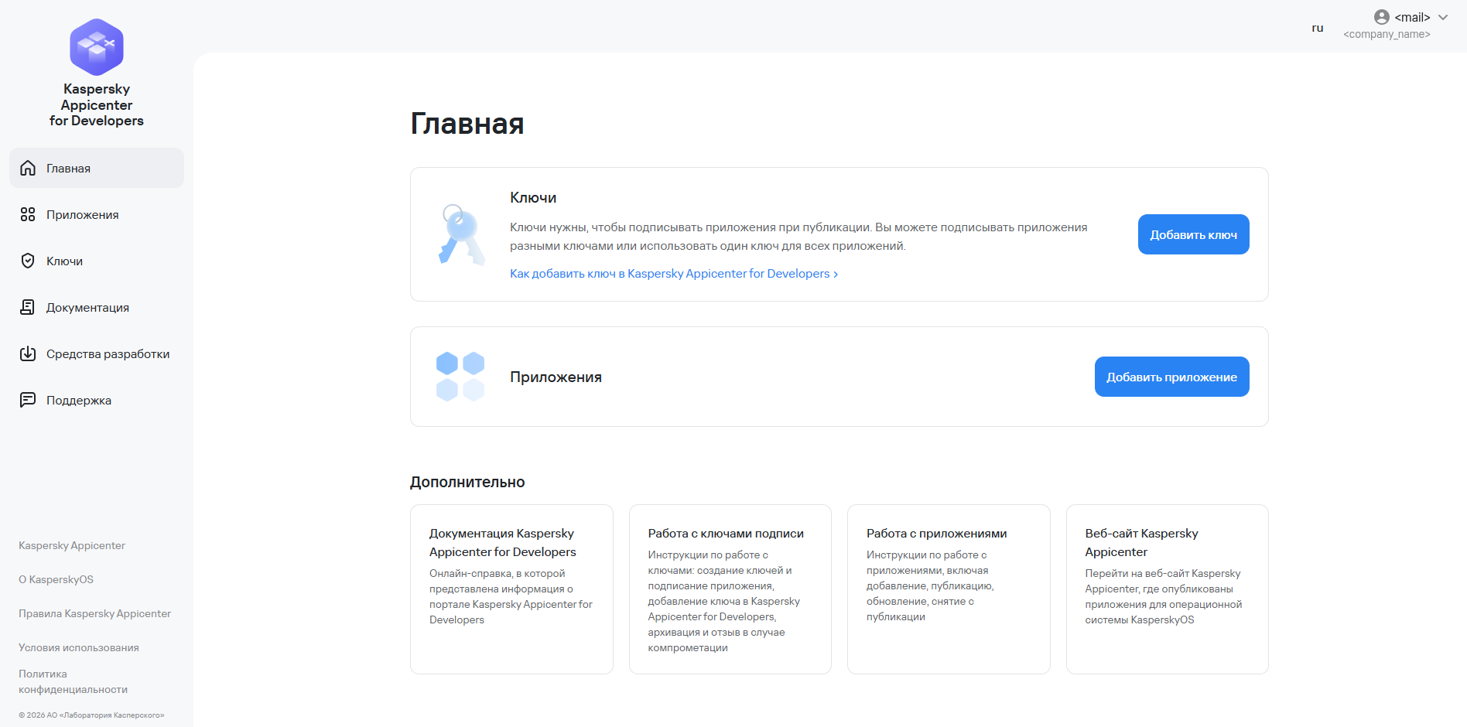1467x727 pixels.
Task: Open the ru language selector
Action: pyautogui.click(x=1318, y=28)
